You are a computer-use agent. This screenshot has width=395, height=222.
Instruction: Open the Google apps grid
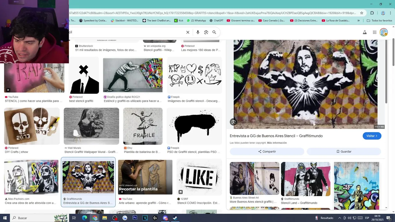point(374,32)
